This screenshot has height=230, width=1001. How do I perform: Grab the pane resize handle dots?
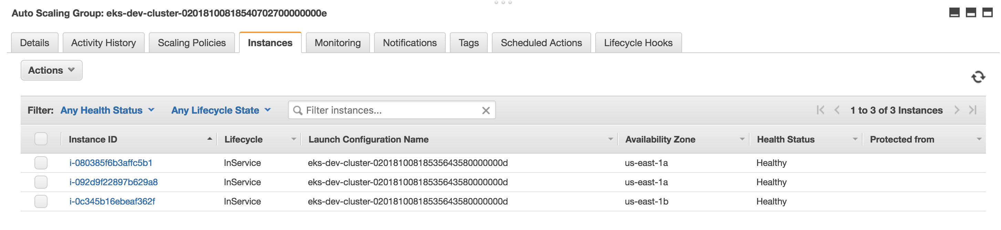tap(503, 3)
